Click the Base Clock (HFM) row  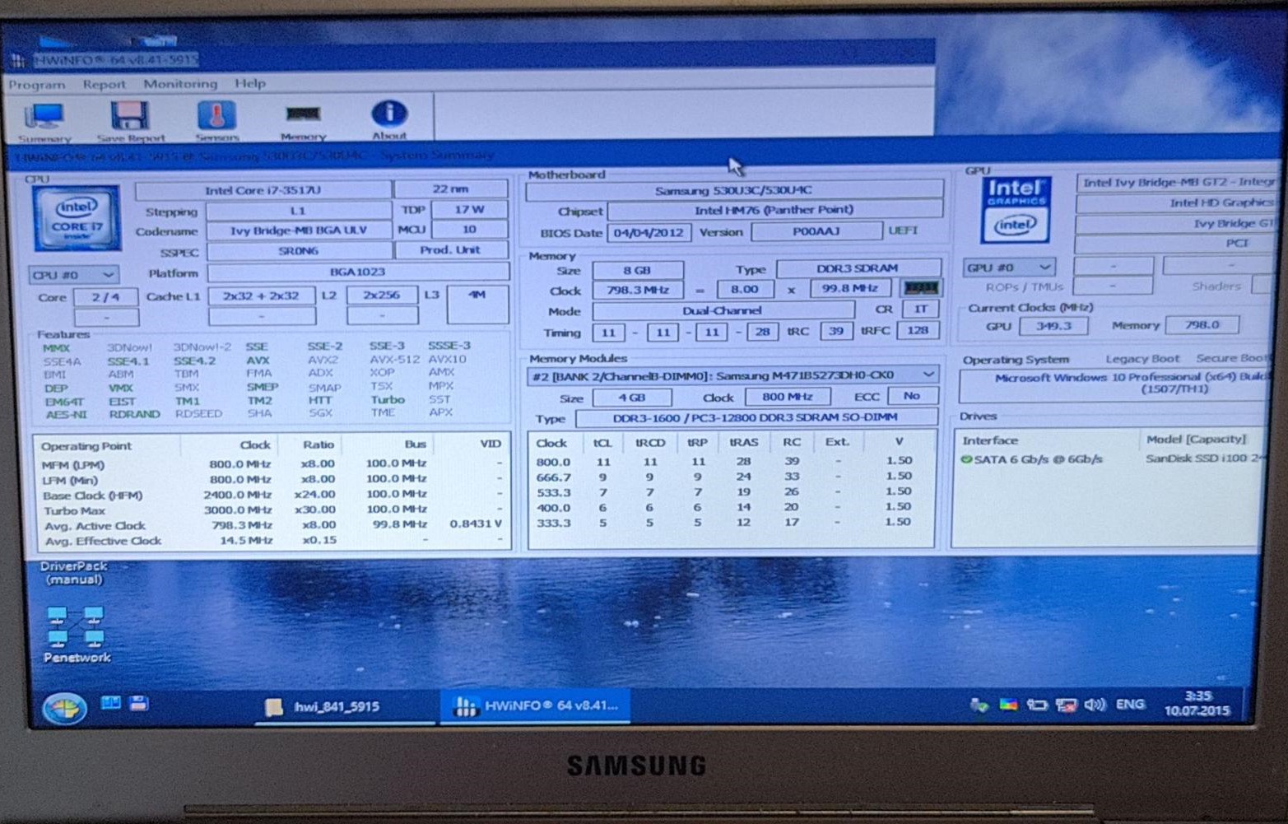click(x=272, y=495)
